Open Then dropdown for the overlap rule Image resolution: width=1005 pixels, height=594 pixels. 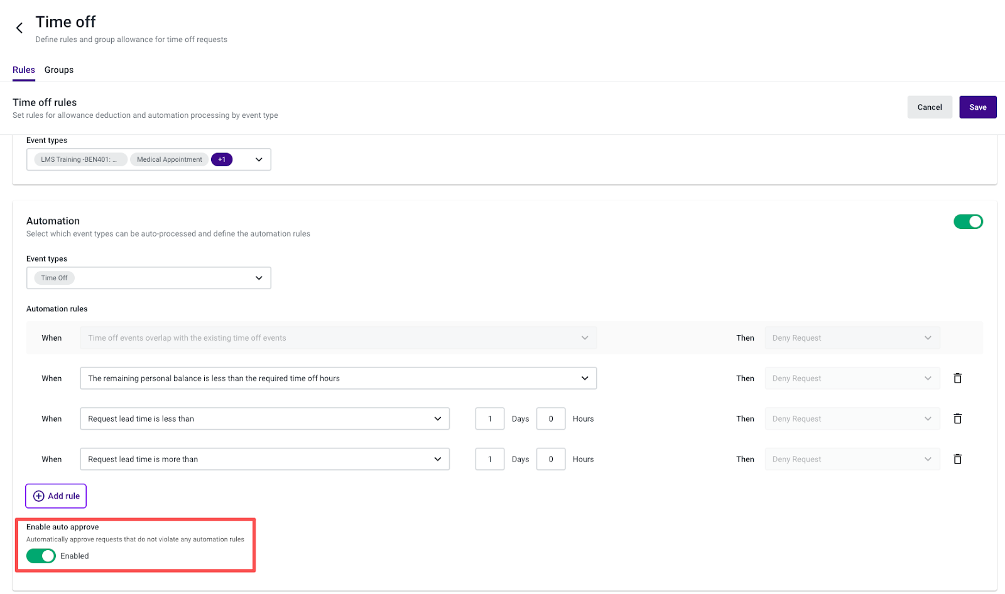click(852, 337)
